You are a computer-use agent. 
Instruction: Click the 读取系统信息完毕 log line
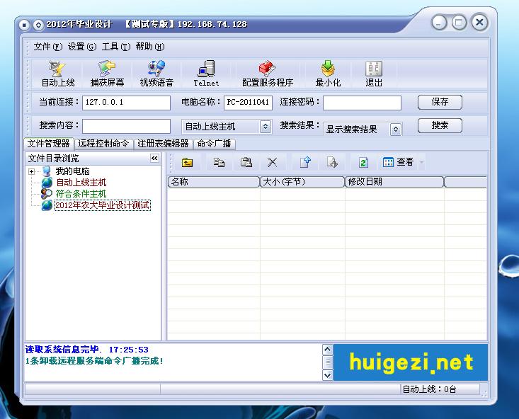[87, 350]
